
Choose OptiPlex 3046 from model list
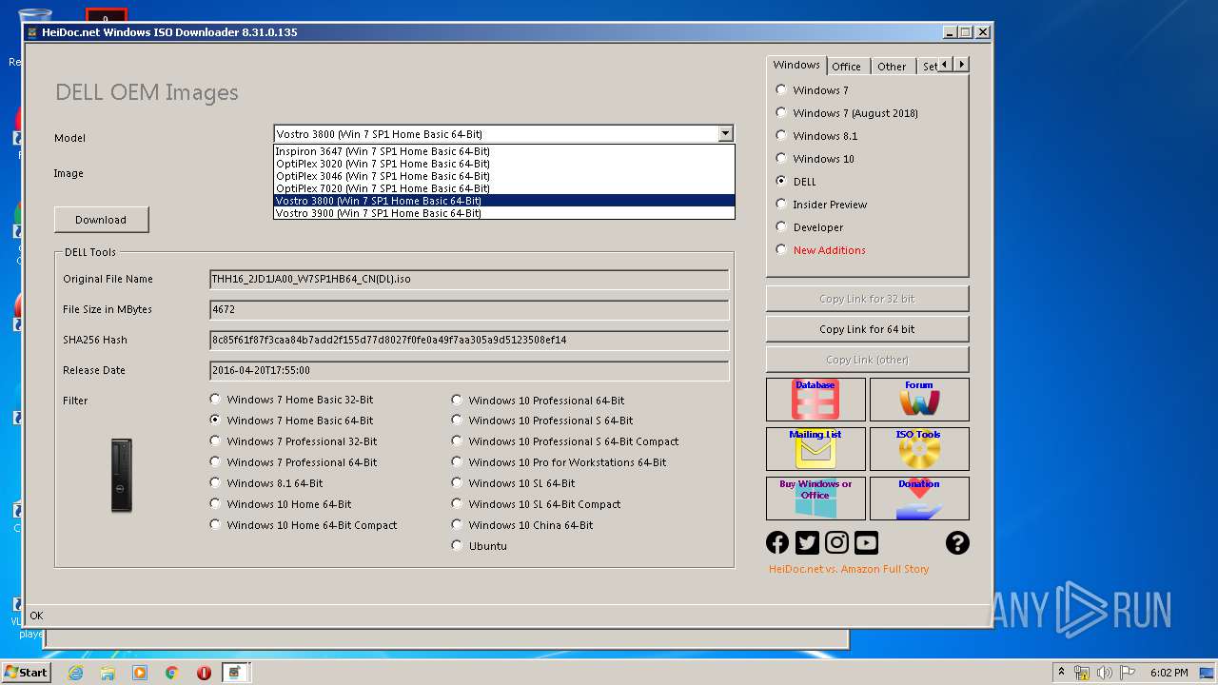[504, 176]
